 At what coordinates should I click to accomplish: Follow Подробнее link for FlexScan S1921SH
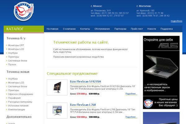[x=131, y=94]
